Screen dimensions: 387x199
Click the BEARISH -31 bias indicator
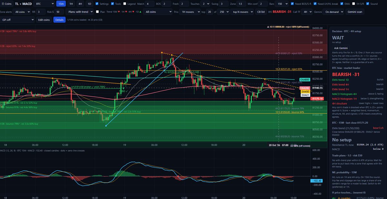point(282,12)
